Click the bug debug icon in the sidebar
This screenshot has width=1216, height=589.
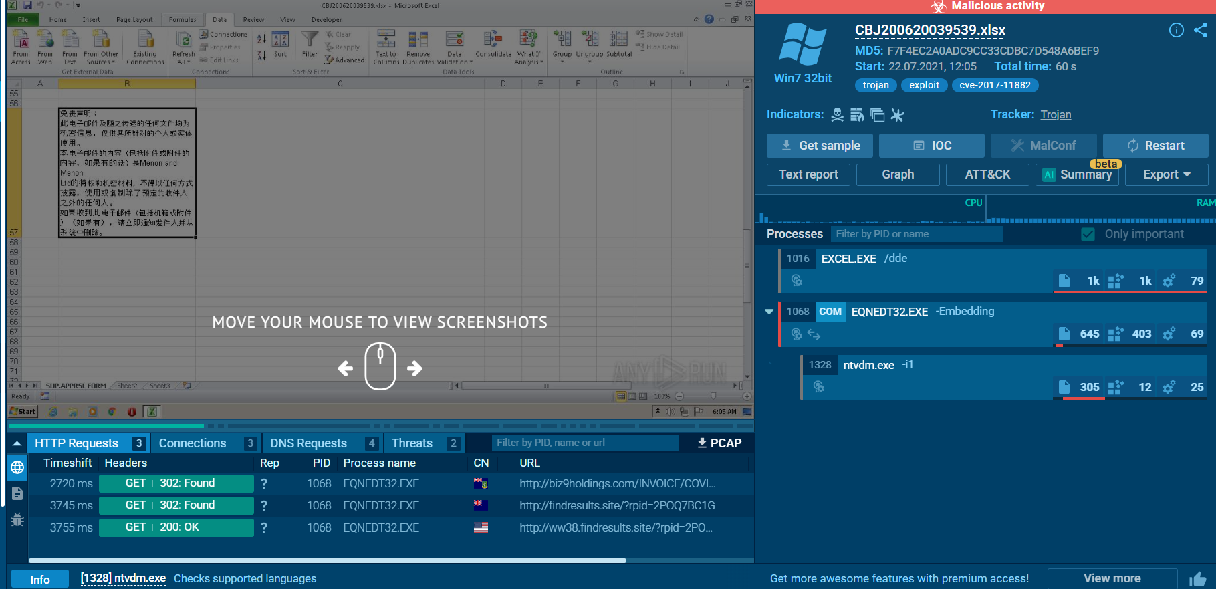[17, 519]
